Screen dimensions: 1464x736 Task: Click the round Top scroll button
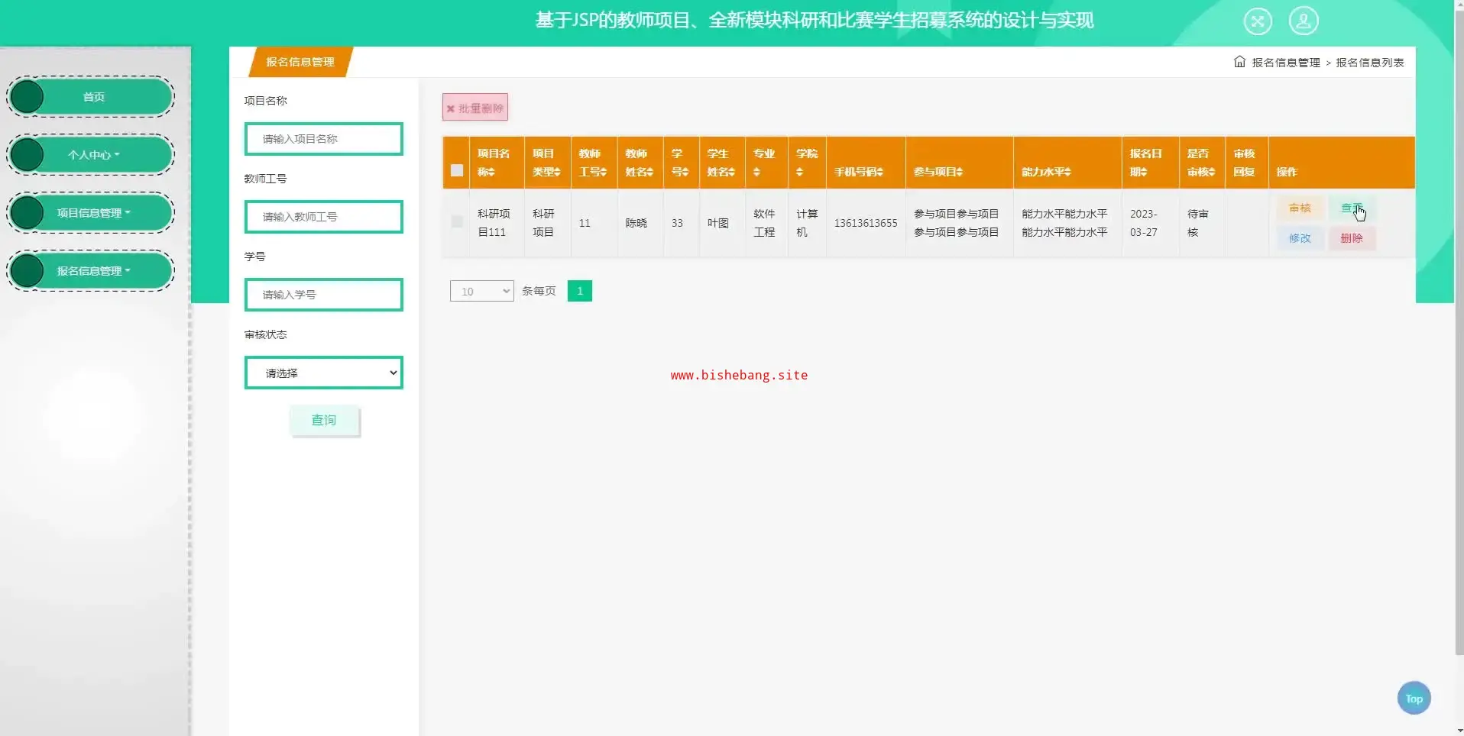click(x=1414, y=698)
